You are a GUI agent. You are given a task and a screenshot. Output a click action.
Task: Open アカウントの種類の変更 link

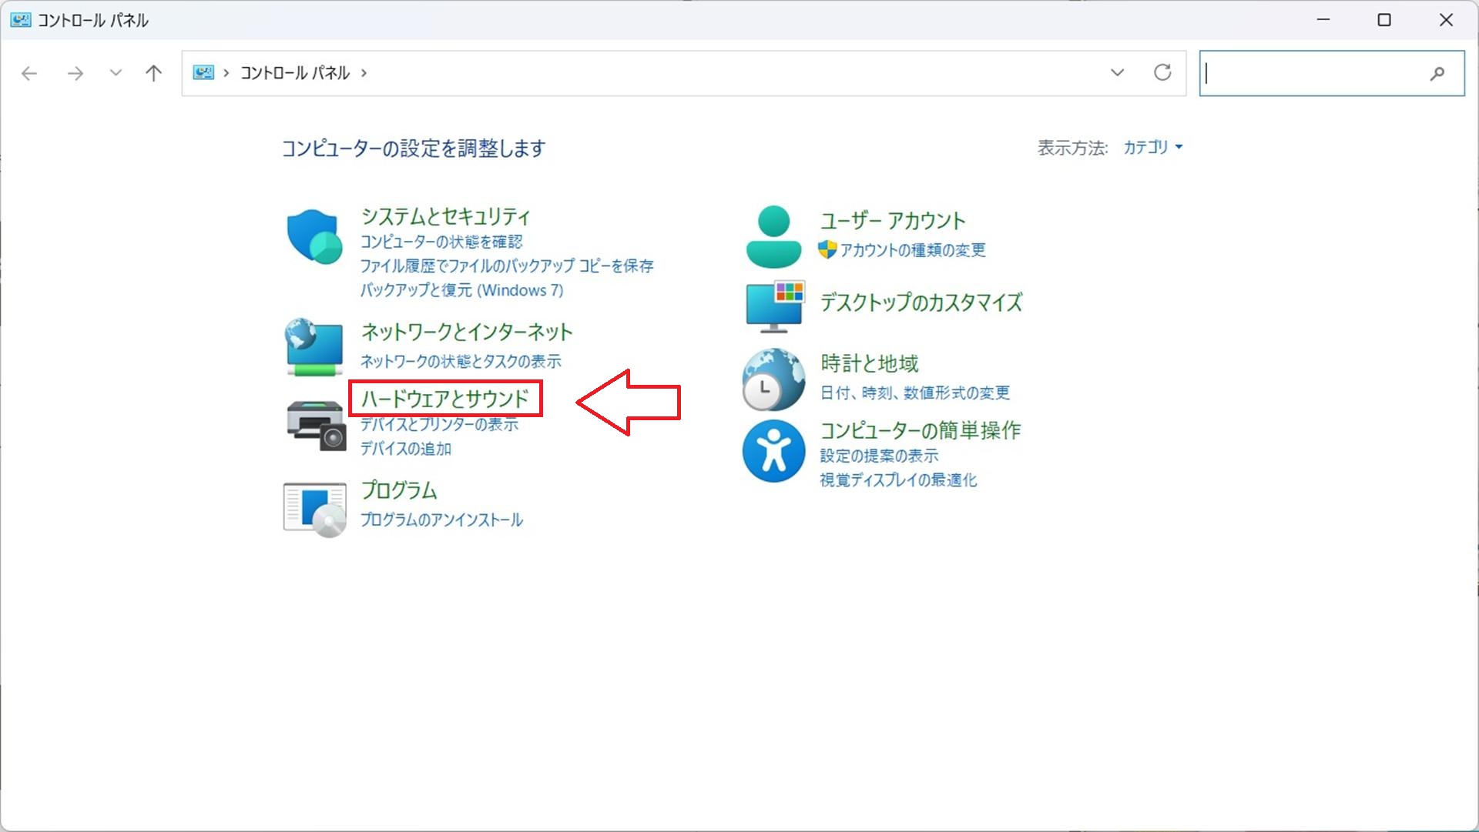coord(912,250)
